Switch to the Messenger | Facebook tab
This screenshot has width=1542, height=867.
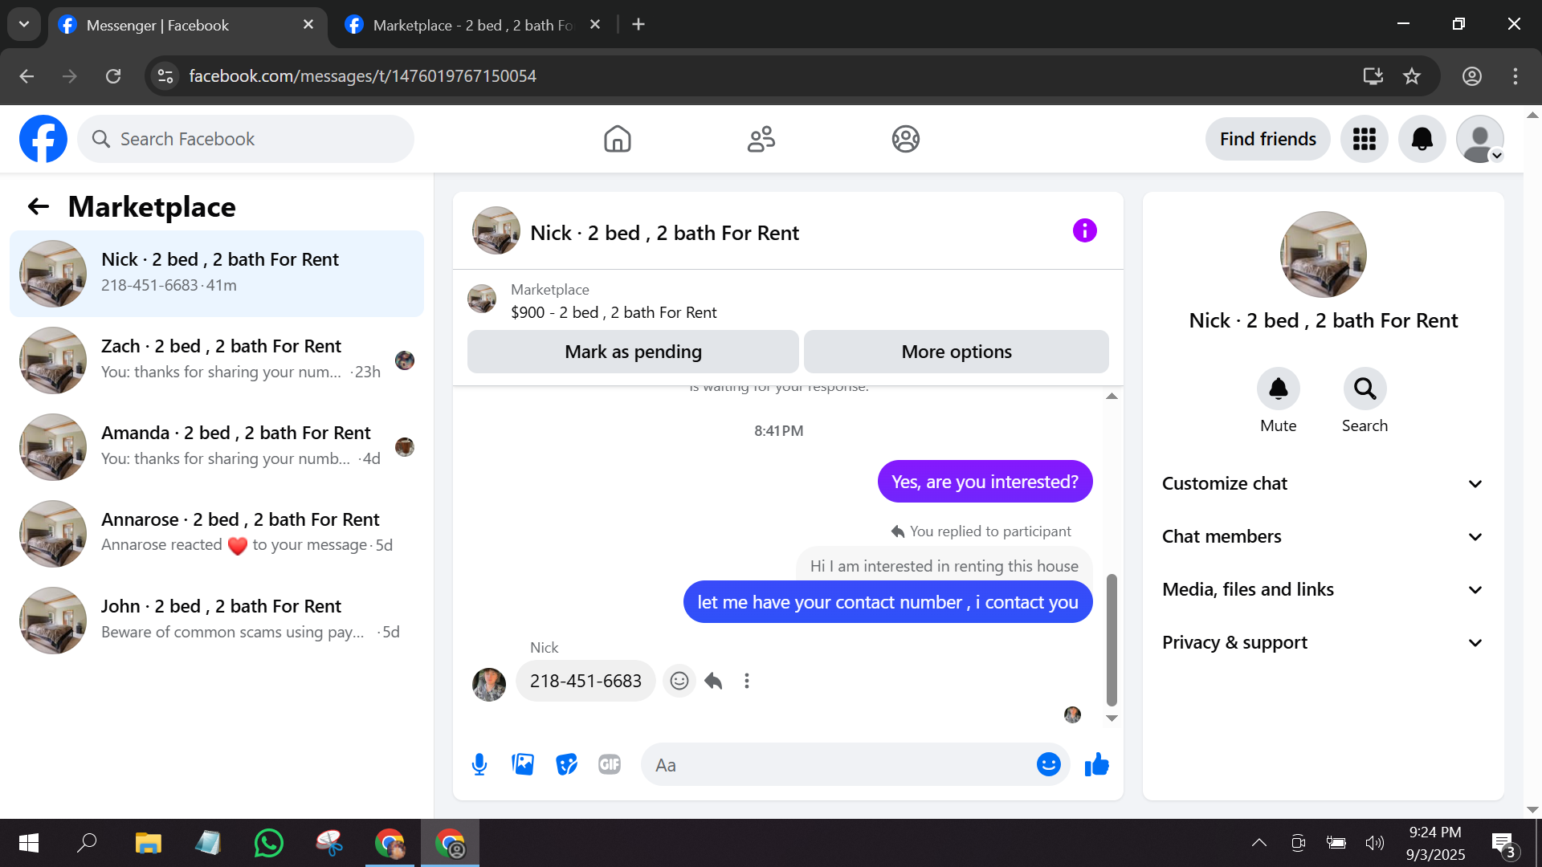tap(188, 25)
